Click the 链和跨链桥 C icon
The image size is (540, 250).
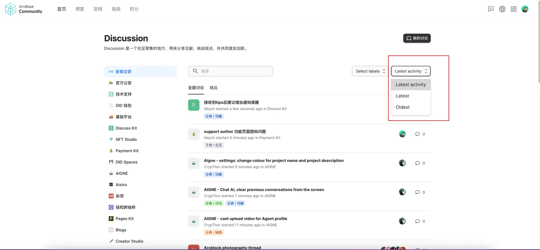pos(111,207)
